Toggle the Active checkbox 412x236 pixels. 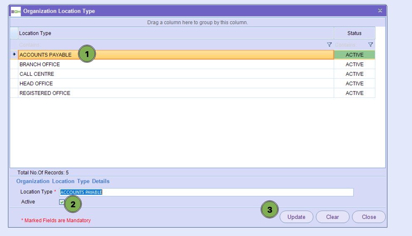point(62,202)
